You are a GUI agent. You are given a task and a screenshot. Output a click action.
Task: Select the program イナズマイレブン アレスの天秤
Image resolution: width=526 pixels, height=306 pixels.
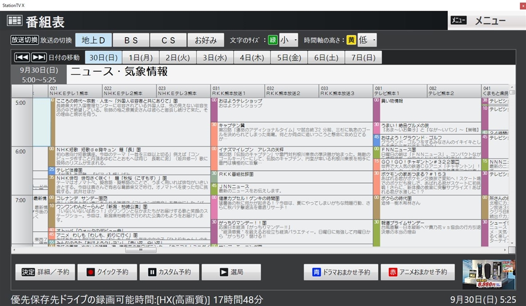(292, 159)
